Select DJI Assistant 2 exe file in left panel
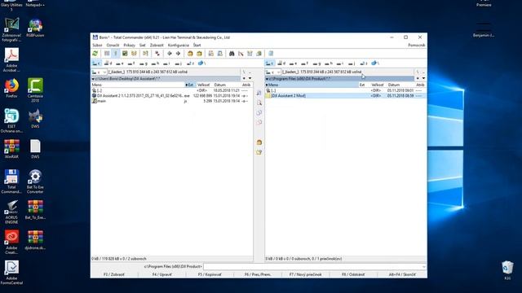This screenshot has height=293, width=522. click(x=171, y=96)
